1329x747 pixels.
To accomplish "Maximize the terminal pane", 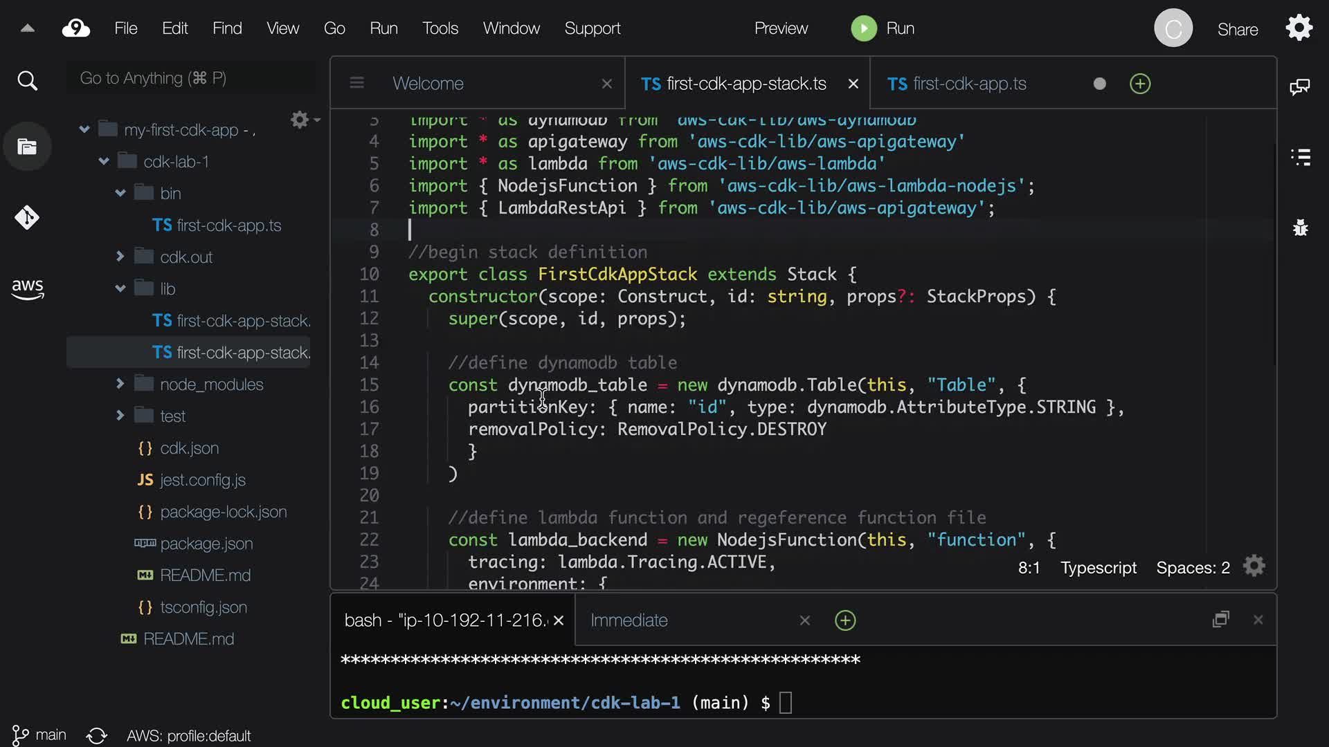I will 1220,620.
